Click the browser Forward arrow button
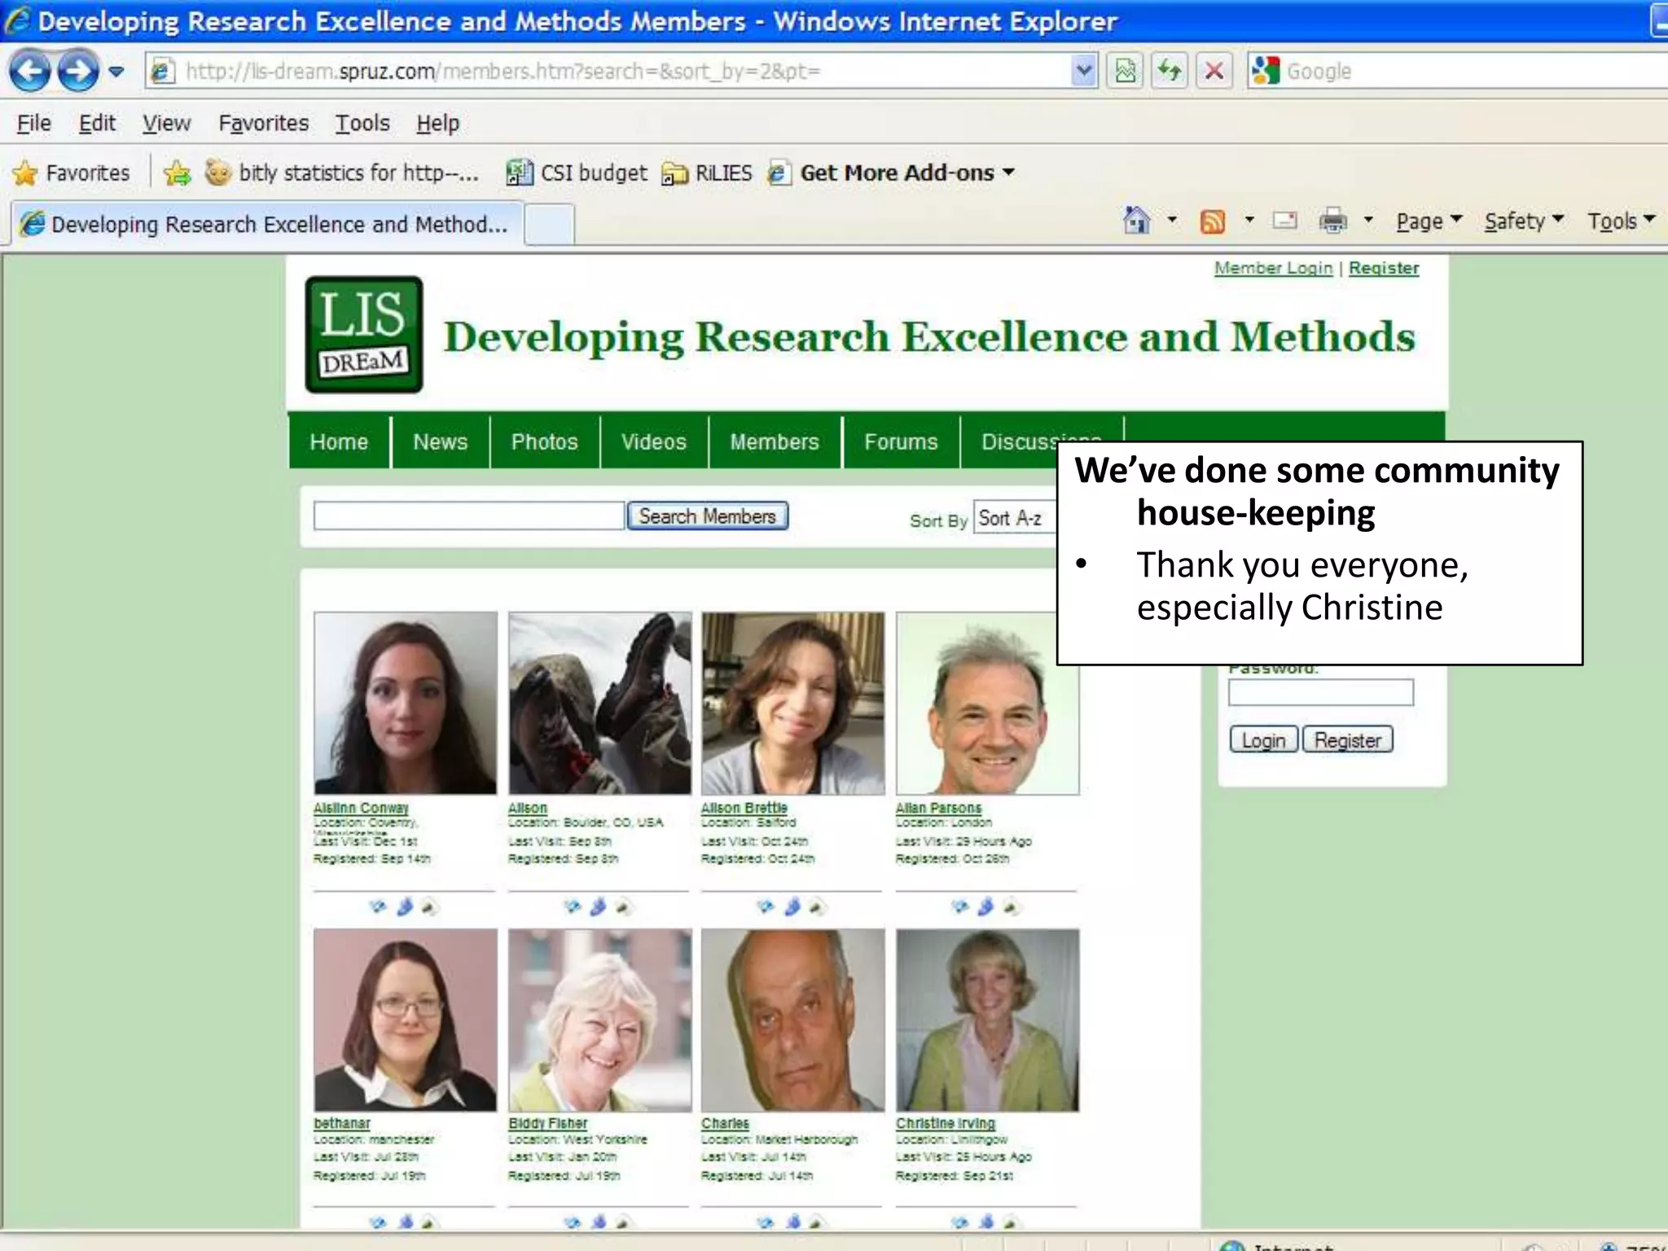1668x1251 pixels. (78, 72)
